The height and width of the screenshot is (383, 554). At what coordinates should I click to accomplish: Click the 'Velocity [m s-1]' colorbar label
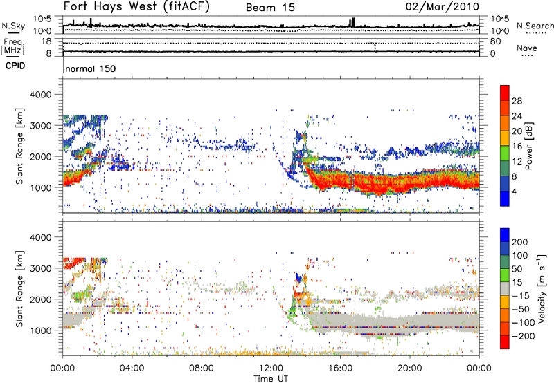[542, 288]
